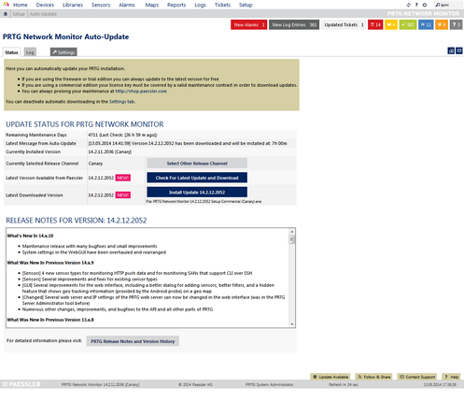The width and height of the screenshot is (464, 416).
Task: Switch to the Status tab
Action: pos(11,52)
